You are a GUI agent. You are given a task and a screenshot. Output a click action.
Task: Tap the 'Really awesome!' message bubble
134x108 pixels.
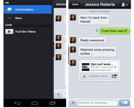[x=92, y=40]
